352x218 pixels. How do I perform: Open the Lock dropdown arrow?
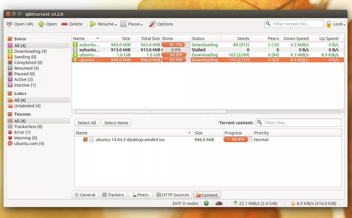point(344,25)
